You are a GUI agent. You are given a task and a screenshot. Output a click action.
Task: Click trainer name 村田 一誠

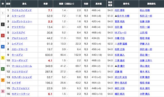pyautogui.click(x=145, y=27)
